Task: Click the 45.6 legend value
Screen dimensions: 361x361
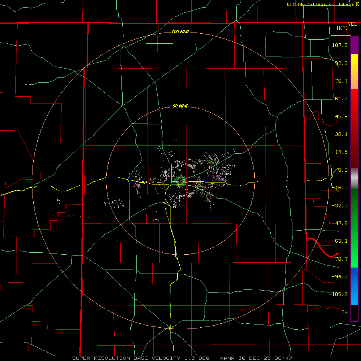Action: pos(341,116)
